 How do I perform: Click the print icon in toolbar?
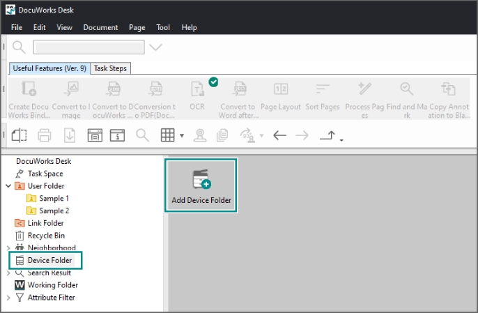click(x=45, y=135)
